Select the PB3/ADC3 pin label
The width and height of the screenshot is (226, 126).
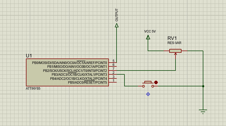[79, 75]
